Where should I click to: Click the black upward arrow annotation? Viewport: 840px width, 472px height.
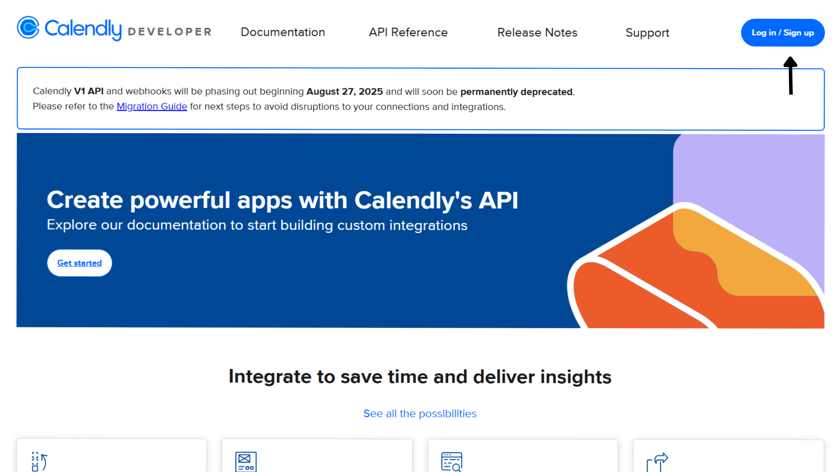click(790, 75)
